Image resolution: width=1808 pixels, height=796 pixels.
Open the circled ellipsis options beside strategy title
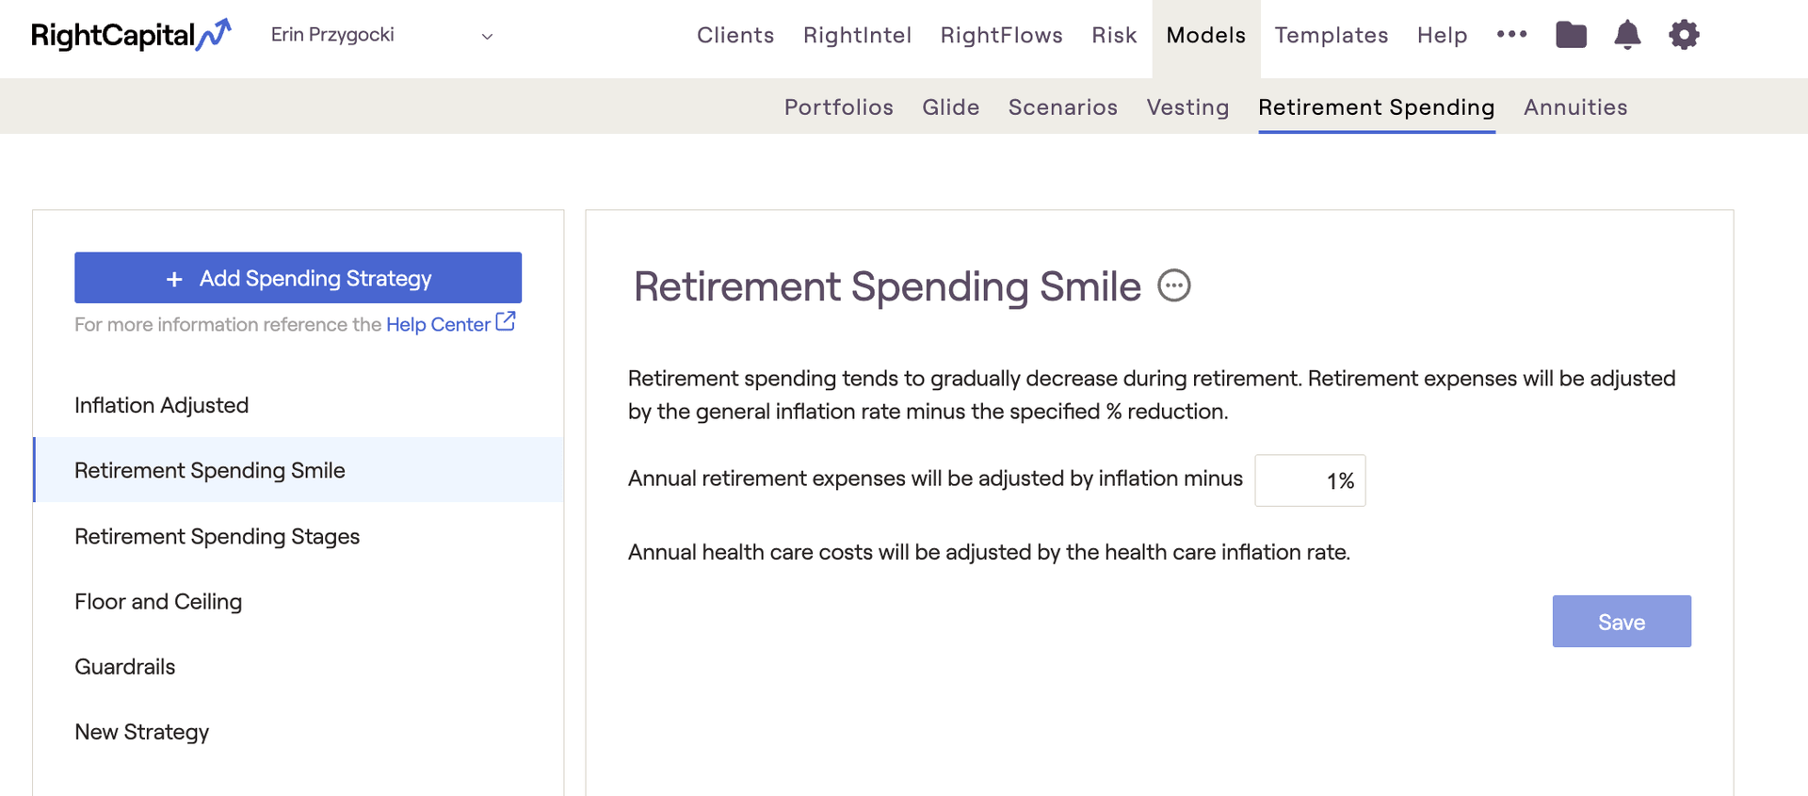1174,285
